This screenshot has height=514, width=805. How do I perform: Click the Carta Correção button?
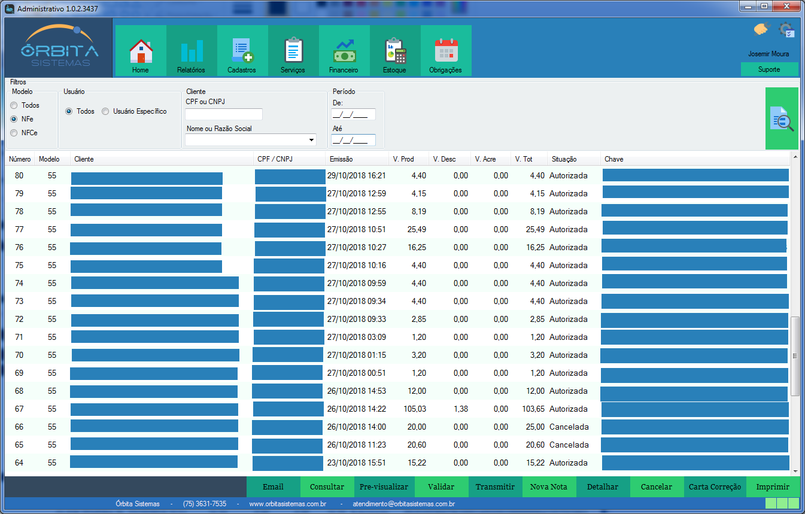pyautogui.click(x=715, y=487)
